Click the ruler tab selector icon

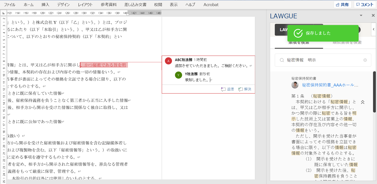pos(3,13)
